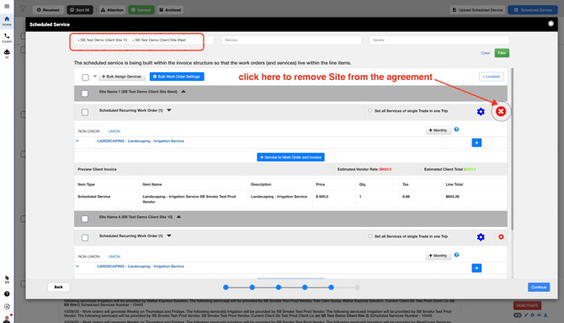Click the + Location button
The image size is (564, 323).
[x=491, y=77]
